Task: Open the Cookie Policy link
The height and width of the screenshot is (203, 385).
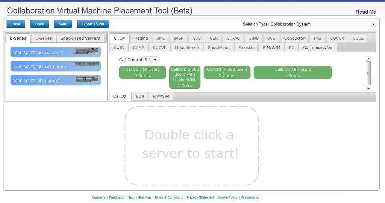Action: 227,197
